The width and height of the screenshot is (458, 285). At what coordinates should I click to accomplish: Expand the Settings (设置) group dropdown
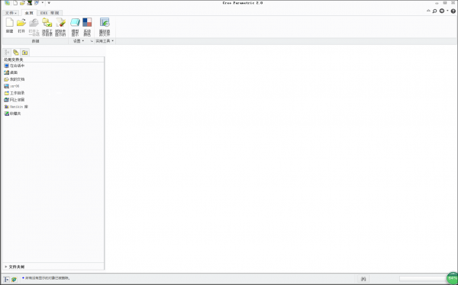tap(79, 41)
